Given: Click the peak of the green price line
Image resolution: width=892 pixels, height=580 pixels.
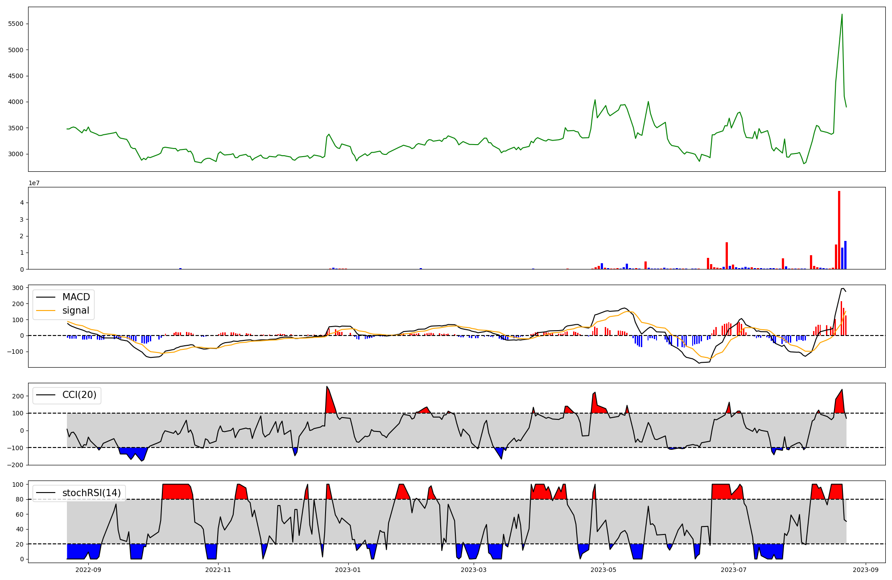Looking at the screenshot, I should (x=842, y=15).
